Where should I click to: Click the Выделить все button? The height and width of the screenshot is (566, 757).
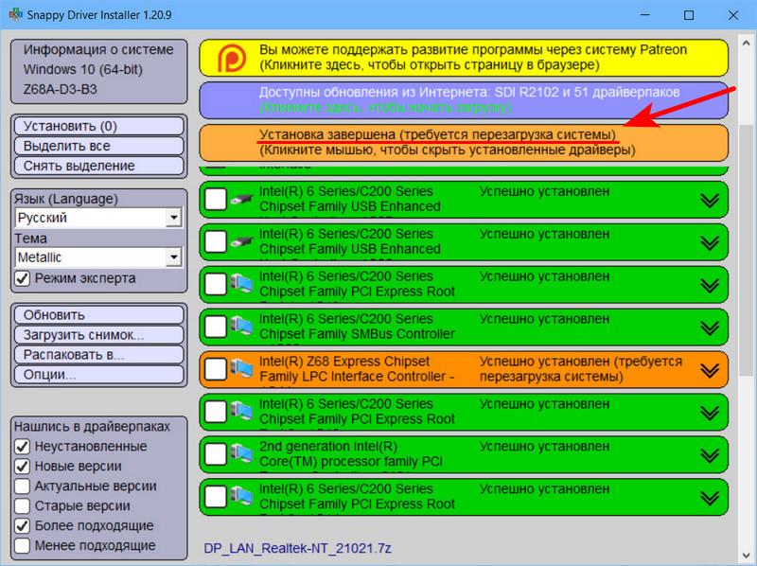[99, 146]
